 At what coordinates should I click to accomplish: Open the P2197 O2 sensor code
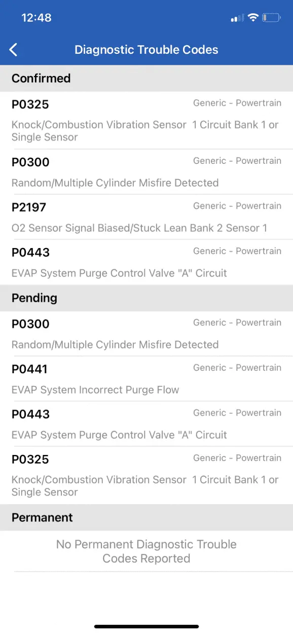(x=146, y=217)
